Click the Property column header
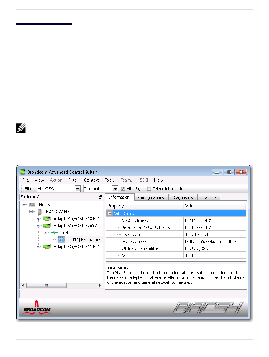The height and width of the screenshot is (357, 269). point(145,206)
